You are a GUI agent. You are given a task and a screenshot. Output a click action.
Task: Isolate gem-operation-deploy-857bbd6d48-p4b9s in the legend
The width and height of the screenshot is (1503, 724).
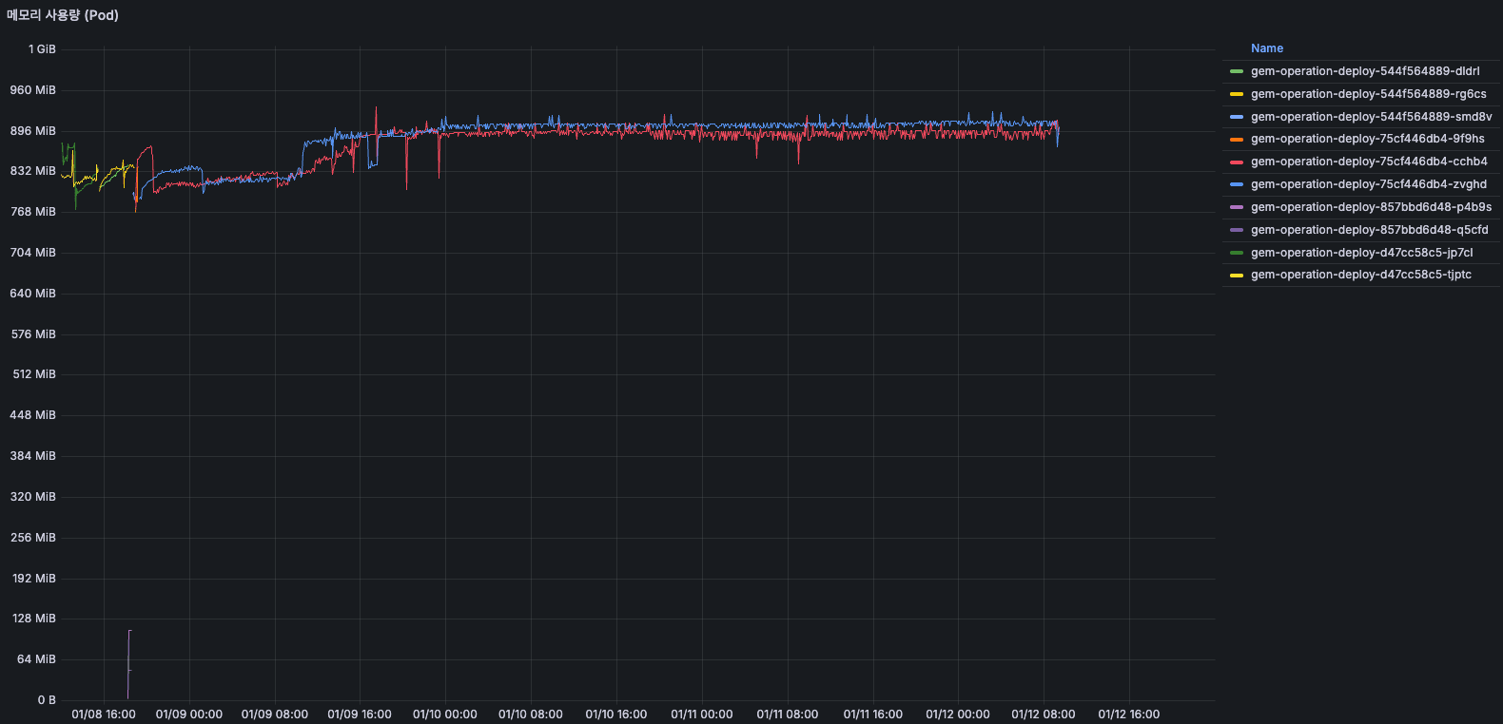(x=1371, y=207)
